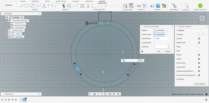Confirm Circular Pattern with OK
This screenshot has width=209, height=103.
click(x=159, y=51)
